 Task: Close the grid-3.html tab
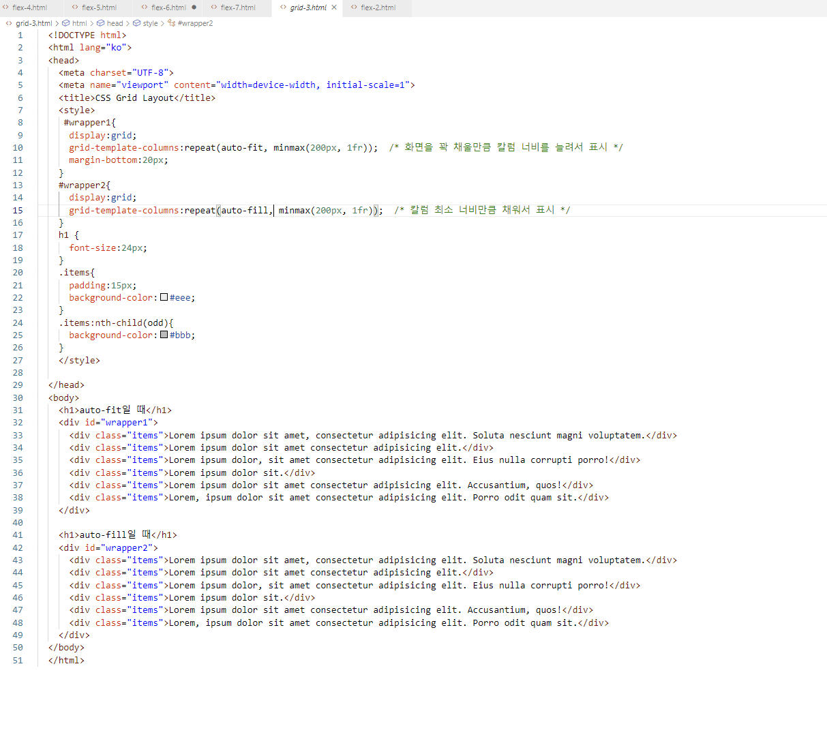334,7
